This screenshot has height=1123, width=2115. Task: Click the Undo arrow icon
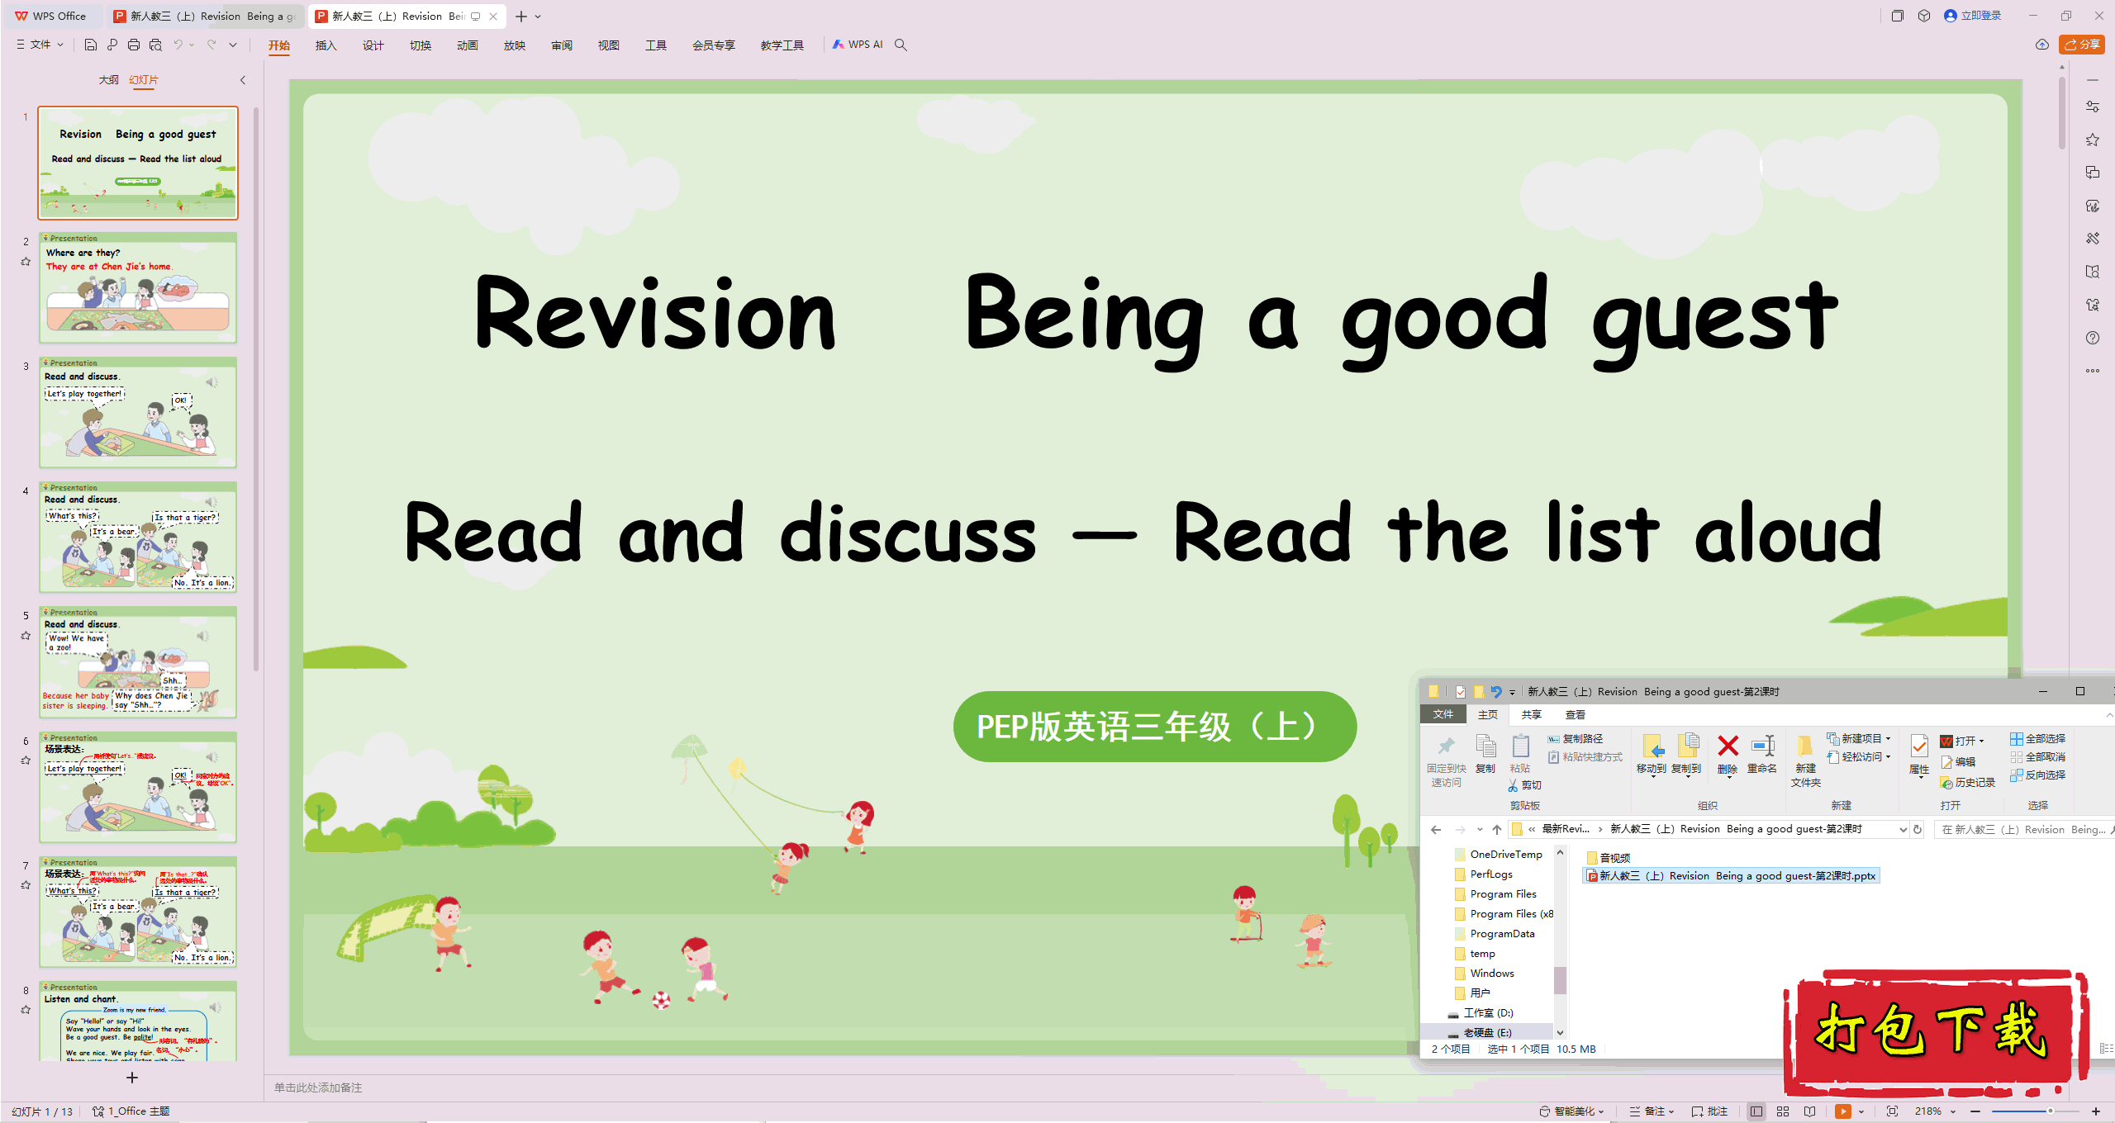pyautogui.click(x=178, y=45)
